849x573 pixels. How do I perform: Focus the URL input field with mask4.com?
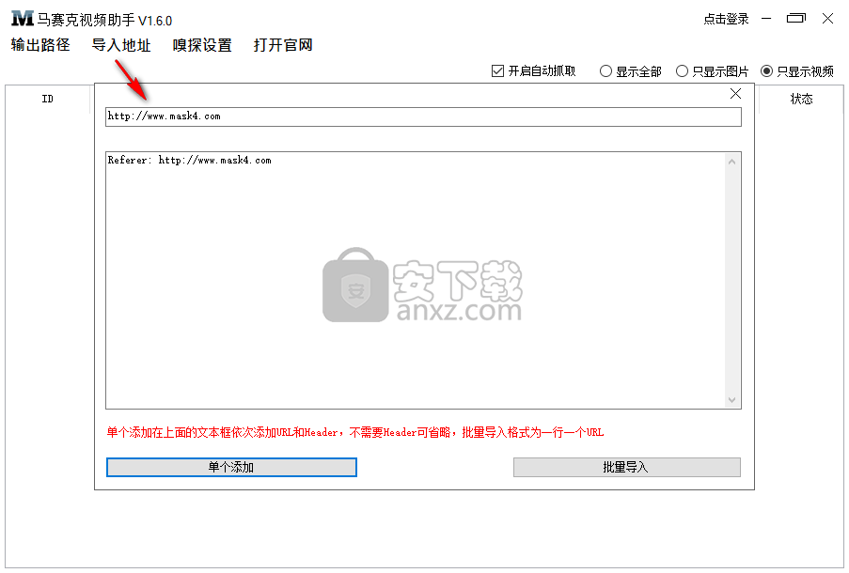pyautogui.click(x=423, y=116)
